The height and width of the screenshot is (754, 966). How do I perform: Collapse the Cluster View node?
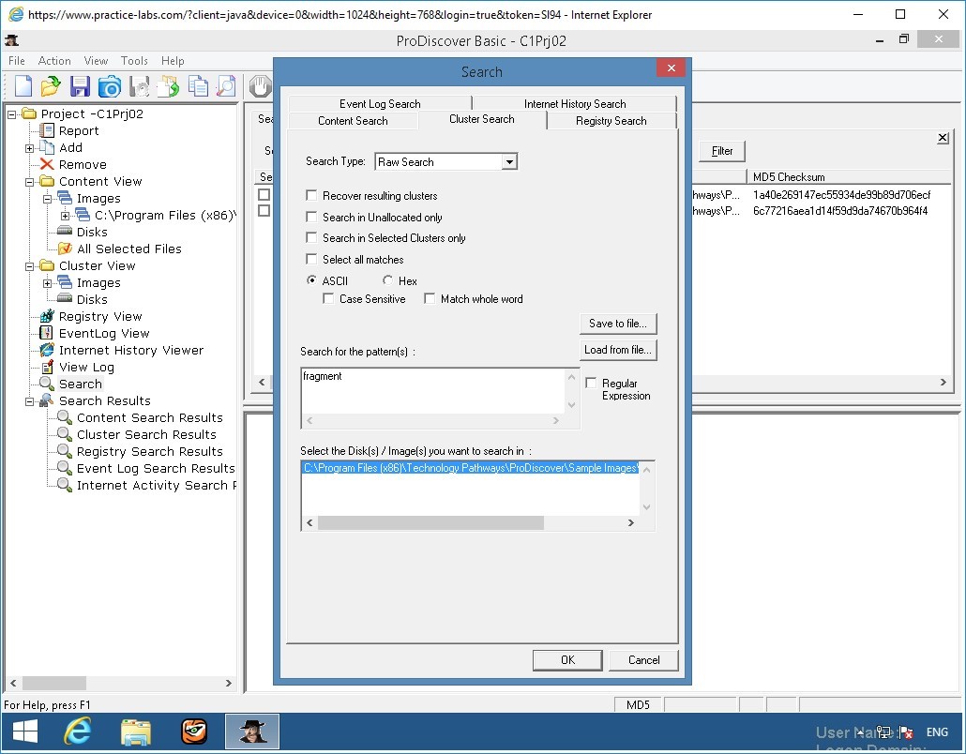[x=30, y=266]
